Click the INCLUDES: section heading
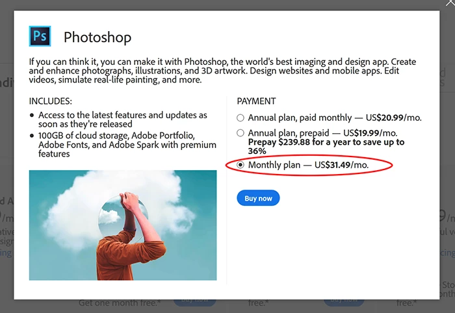This screenshot has width=455, height=313. pyautogui.click(x=51, y=101)
